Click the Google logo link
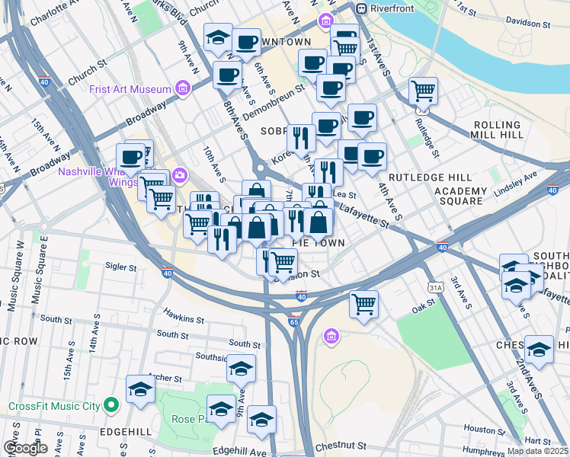The image size is (570, 457). coord(26,449)
